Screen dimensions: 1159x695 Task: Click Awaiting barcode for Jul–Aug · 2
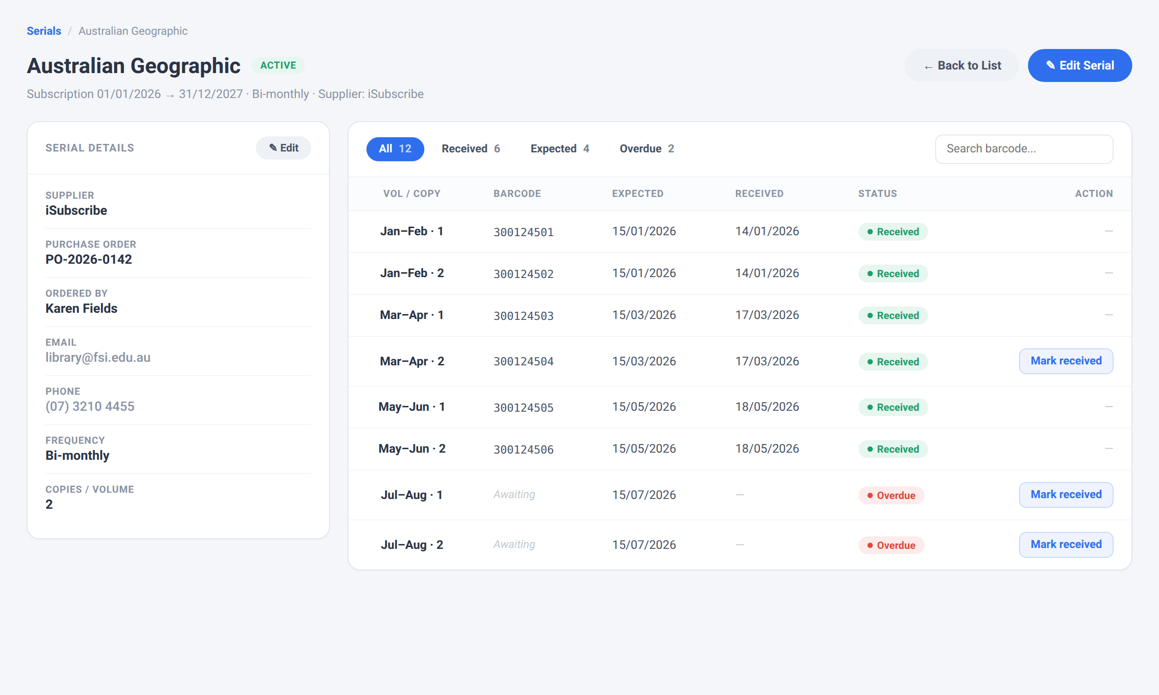(514, 545)
